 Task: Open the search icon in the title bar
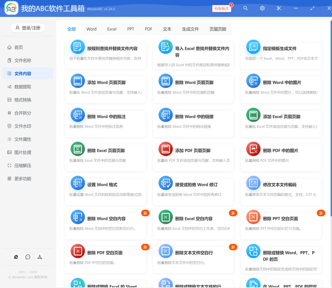(x=245, y=8)
